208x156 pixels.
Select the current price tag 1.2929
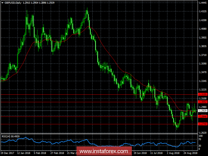[x=203, y=111]
